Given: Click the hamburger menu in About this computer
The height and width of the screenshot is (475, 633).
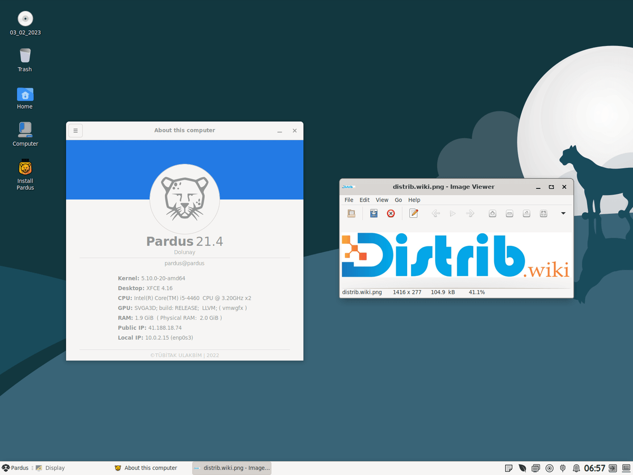Looking at the screenshot, I should tap(75, 130).
